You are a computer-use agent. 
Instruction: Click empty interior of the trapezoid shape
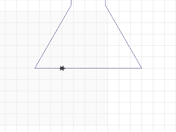pos(88,43)
